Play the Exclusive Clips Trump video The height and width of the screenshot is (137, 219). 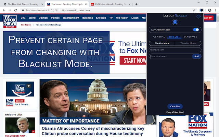pyautogui.click(x=20, y=125)
